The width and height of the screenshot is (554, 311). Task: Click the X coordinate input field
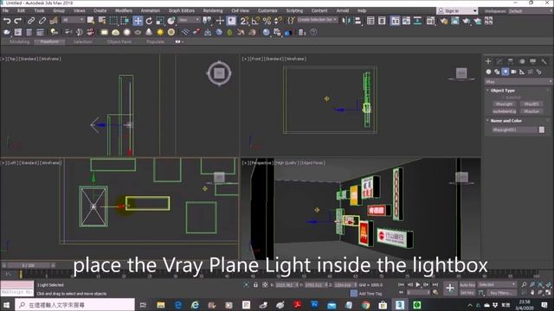tap(287, 285)
